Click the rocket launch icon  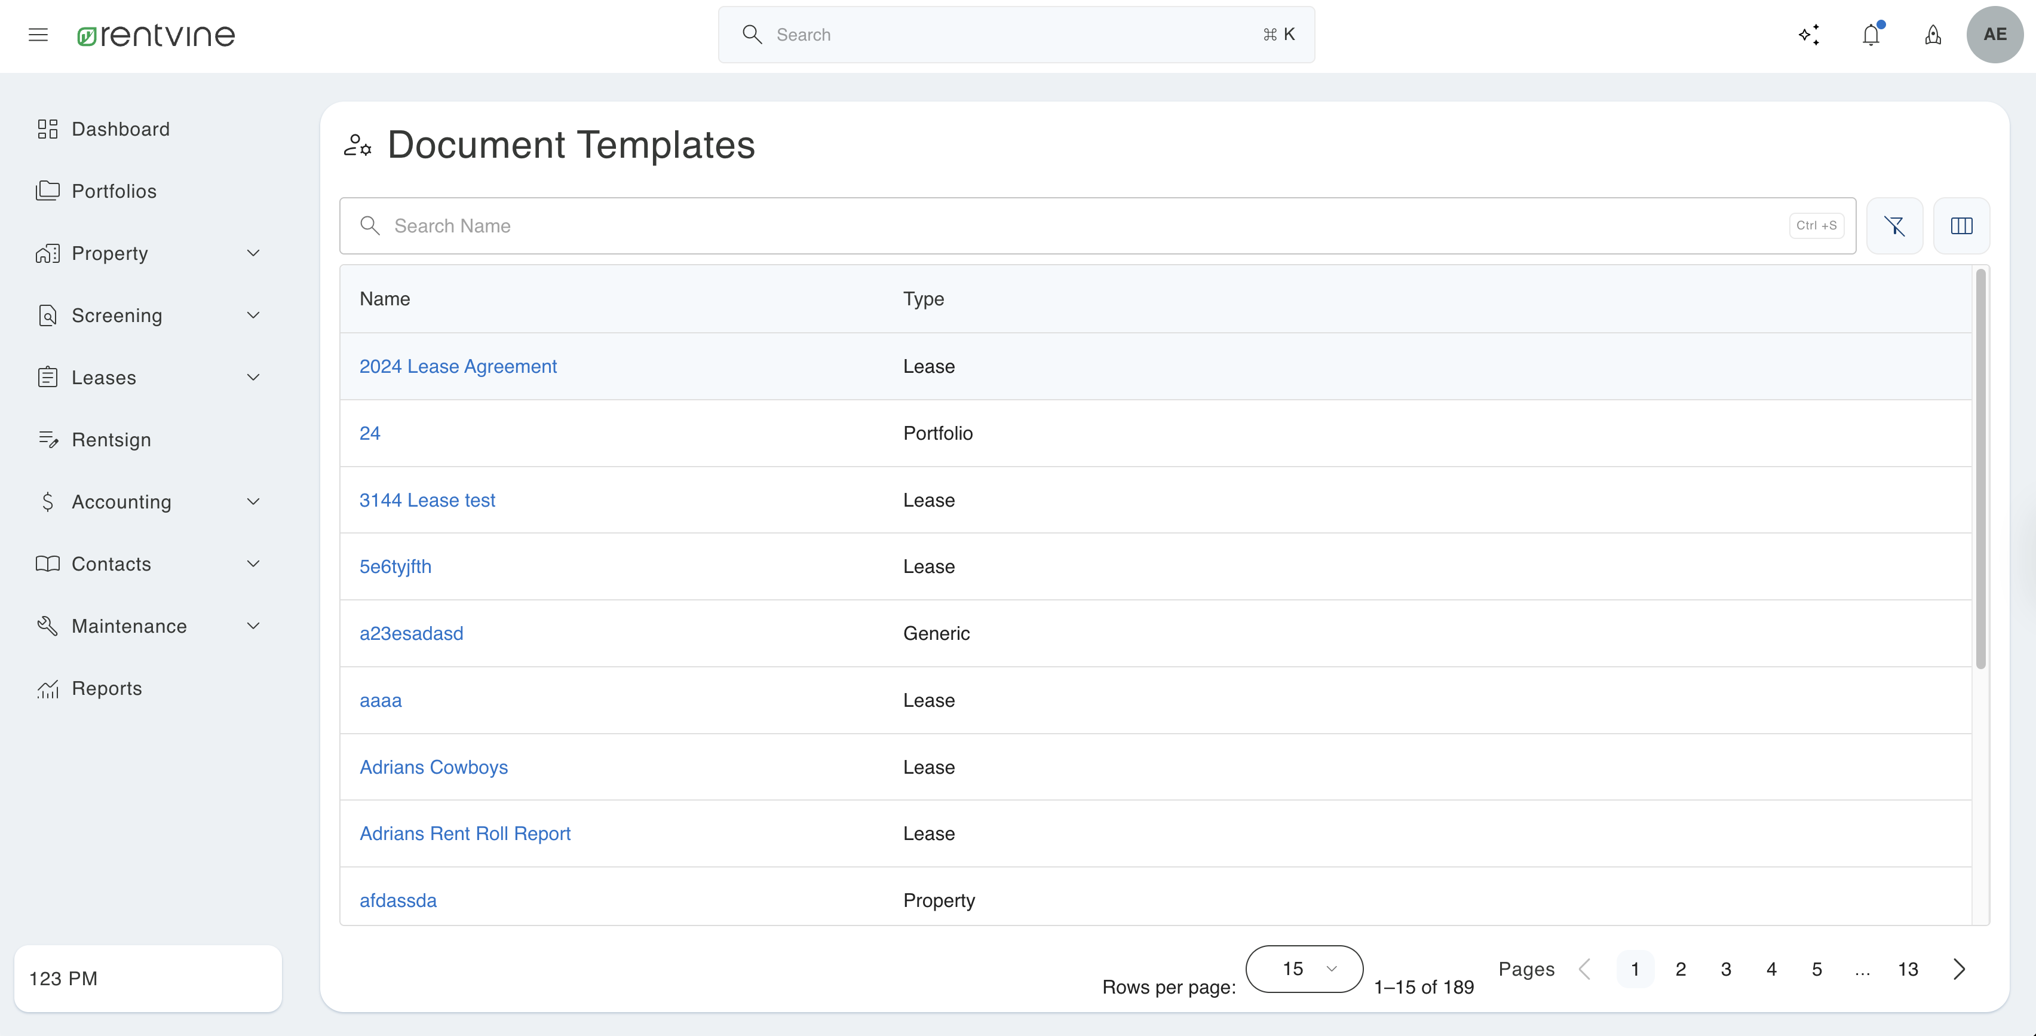tap(1933, 35)
